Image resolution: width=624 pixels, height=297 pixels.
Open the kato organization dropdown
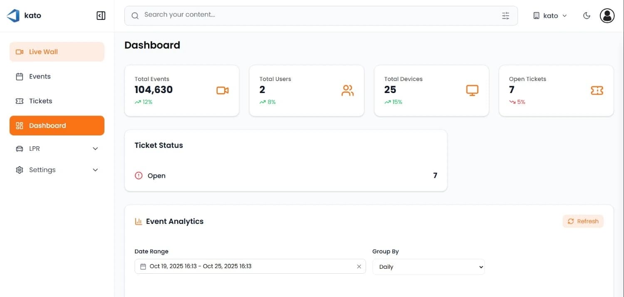[x=550, y=16]
